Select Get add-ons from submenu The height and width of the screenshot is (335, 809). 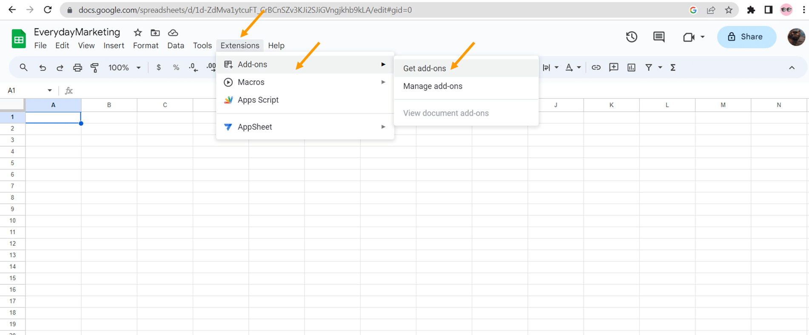coord(424,68)
